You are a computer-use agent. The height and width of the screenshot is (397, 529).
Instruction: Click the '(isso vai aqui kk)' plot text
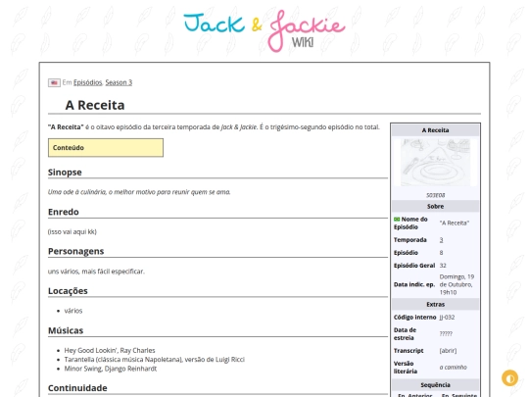coord(72,231)
